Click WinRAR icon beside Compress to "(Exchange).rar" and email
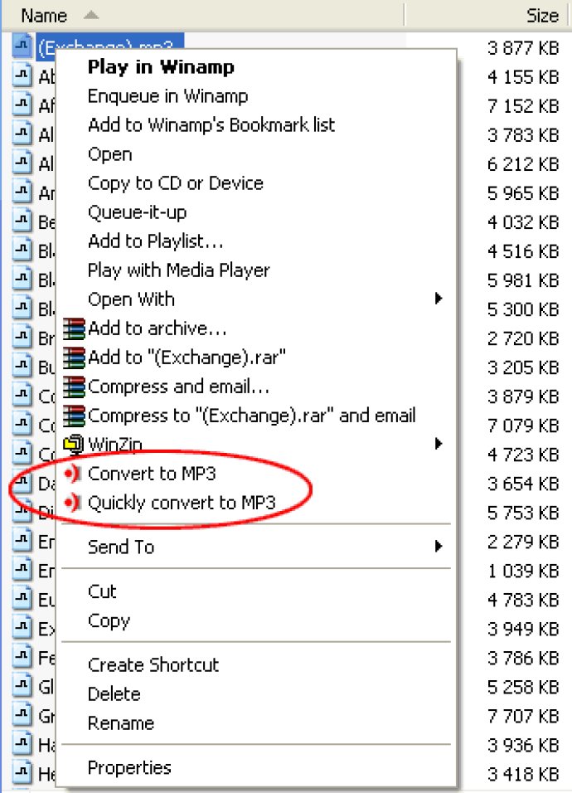The image size is (572, 793). tap(74, 416)
